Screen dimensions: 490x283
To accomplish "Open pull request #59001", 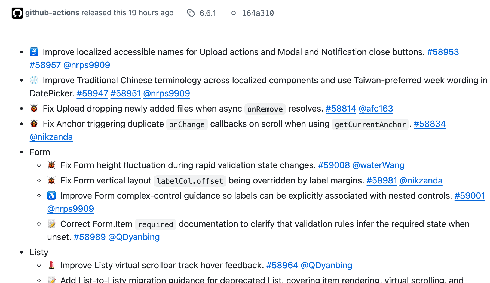I will pyautogui.click(x=470, y=196).
